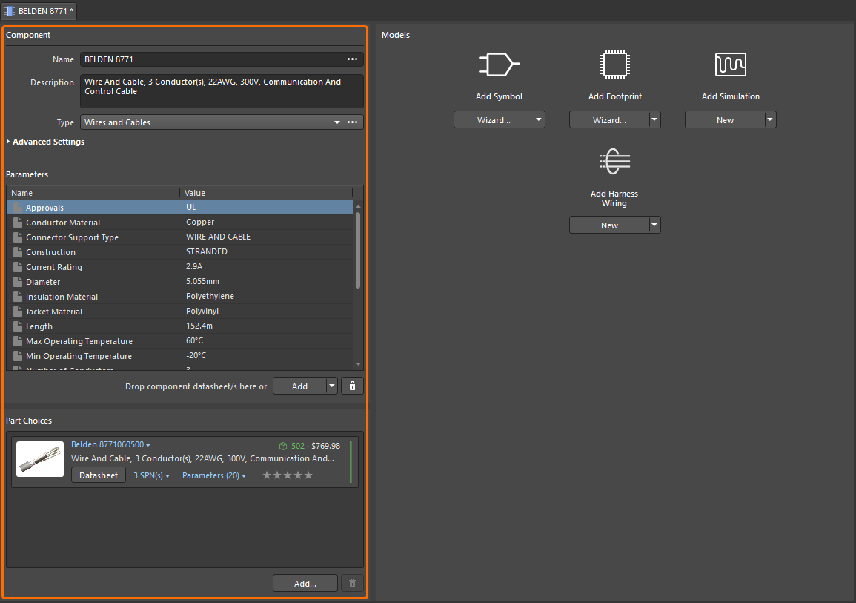Rate the Belden part five stars
The height and width of the screenshot is (603, 856).
[308, 475]
